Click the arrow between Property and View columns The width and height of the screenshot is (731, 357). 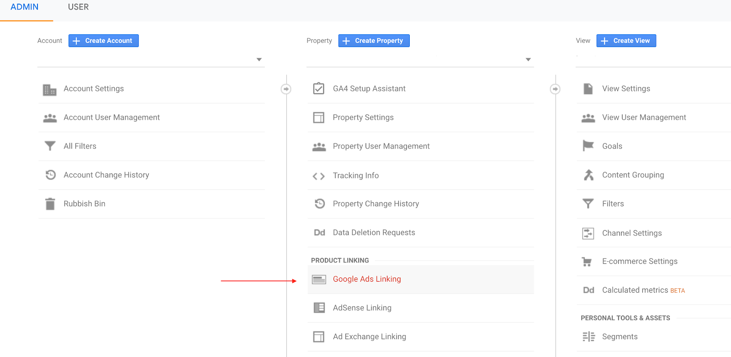pos(555,89)
